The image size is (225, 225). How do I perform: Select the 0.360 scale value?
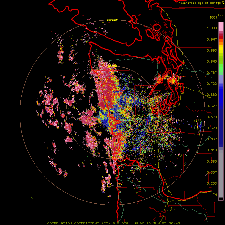click(212, 161)
